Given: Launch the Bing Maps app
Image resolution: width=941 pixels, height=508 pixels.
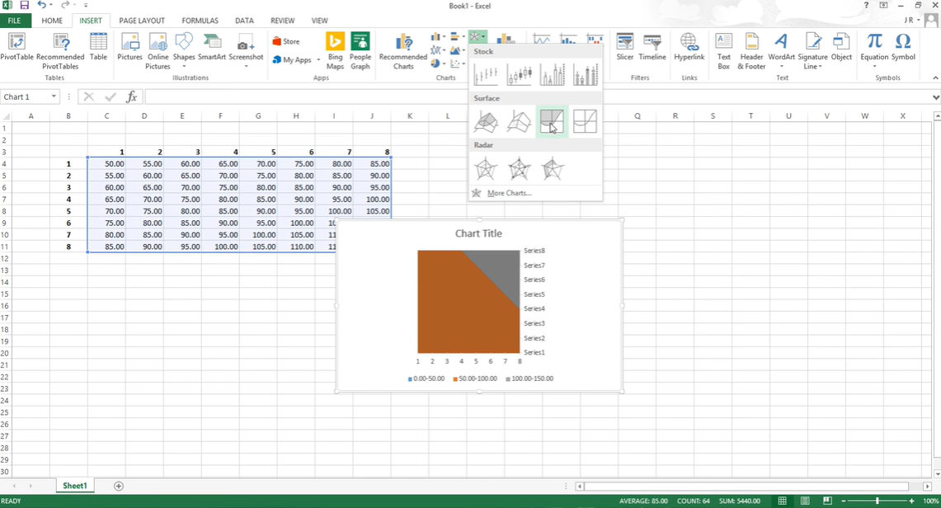Looking at the screenshot, I should click(x=335, y=51).
